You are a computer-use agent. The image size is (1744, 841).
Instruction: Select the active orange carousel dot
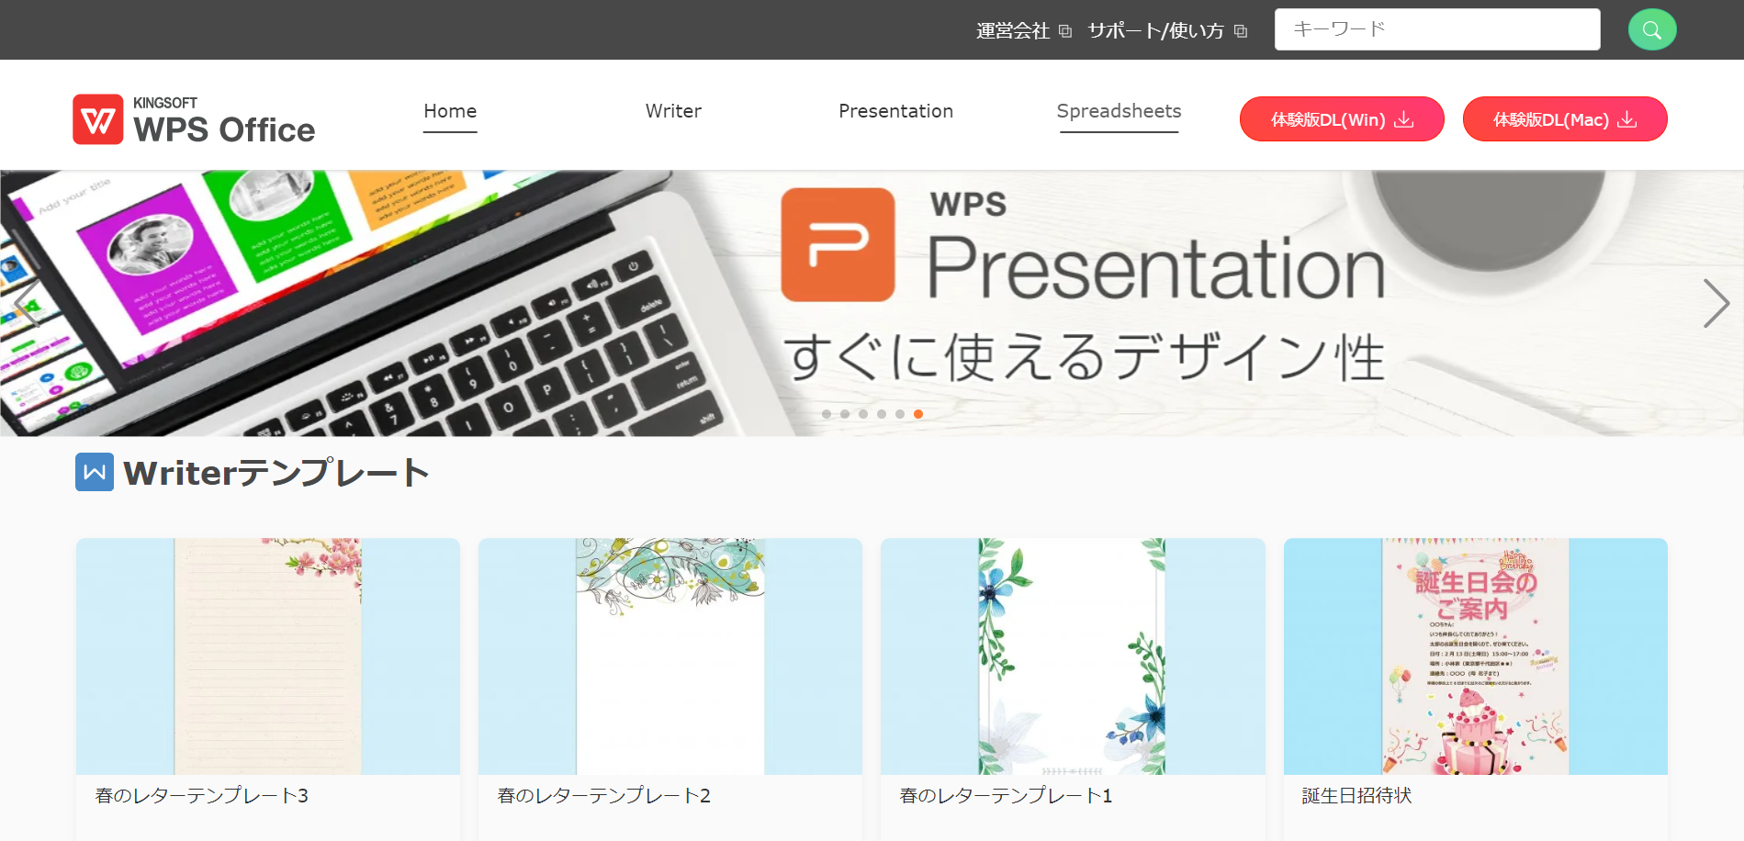918,414
